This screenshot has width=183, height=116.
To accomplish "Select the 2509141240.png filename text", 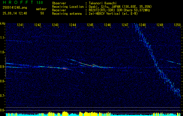I will tap(15, 8).
